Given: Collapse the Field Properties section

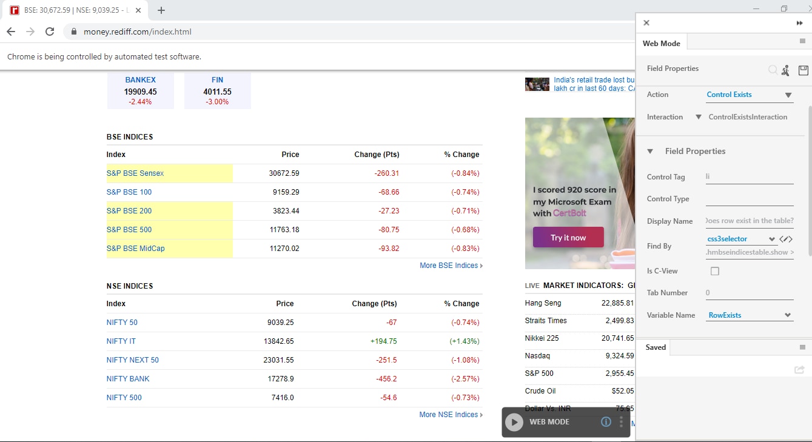Looking at the screenshot, I should [x=650, y=152].
